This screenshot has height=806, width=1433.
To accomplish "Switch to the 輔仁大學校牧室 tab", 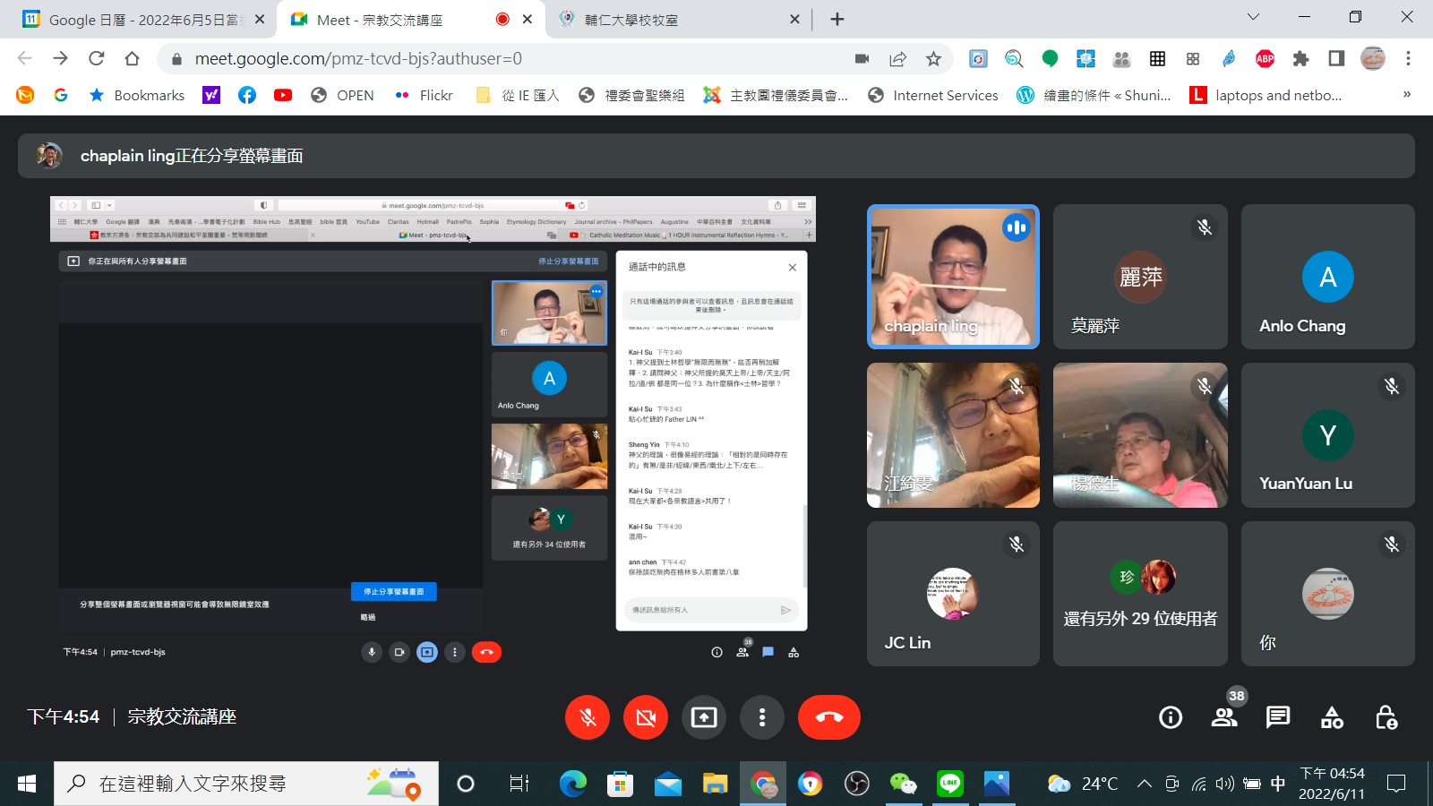I will point(676,20).
